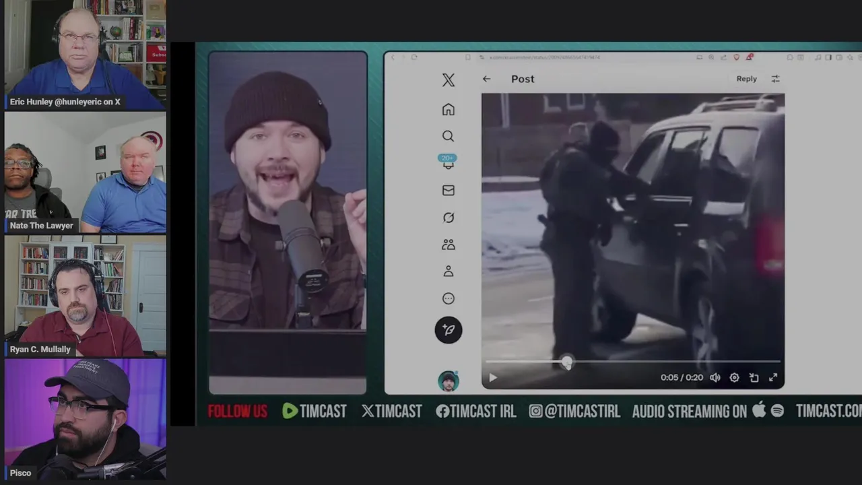Click the 0:05 / 0:20 time display
862x485 pixels.
pos(682,378)
